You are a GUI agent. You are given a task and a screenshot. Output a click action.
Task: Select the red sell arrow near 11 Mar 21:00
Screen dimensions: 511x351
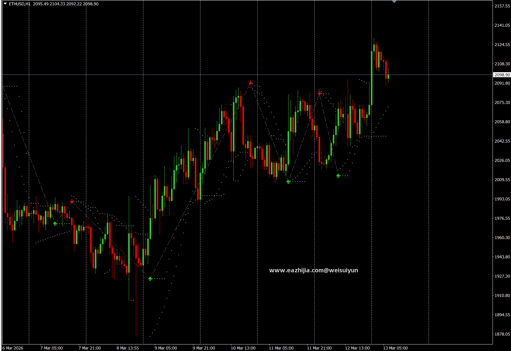[x=319, y=93]
